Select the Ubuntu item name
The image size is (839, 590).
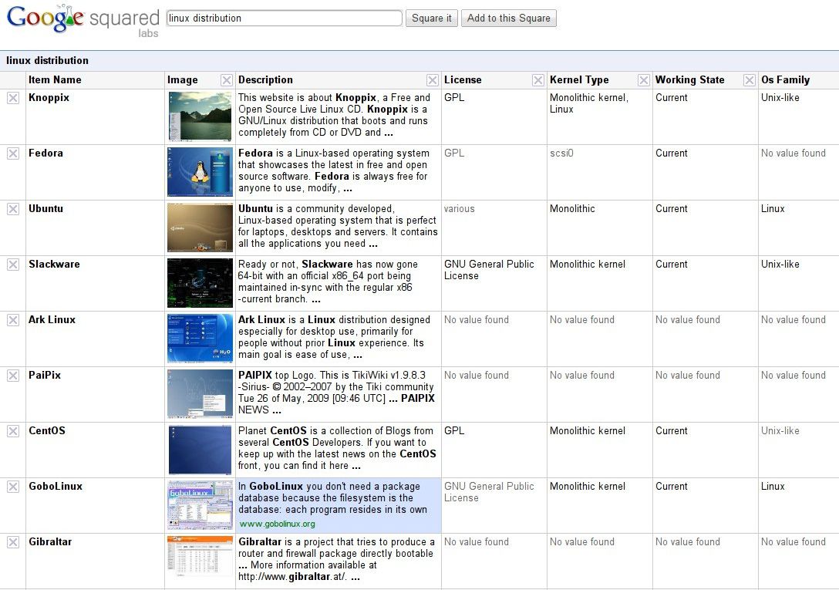45,209
